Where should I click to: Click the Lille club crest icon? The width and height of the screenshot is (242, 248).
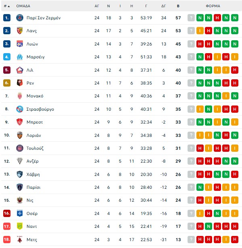(19, 70)
